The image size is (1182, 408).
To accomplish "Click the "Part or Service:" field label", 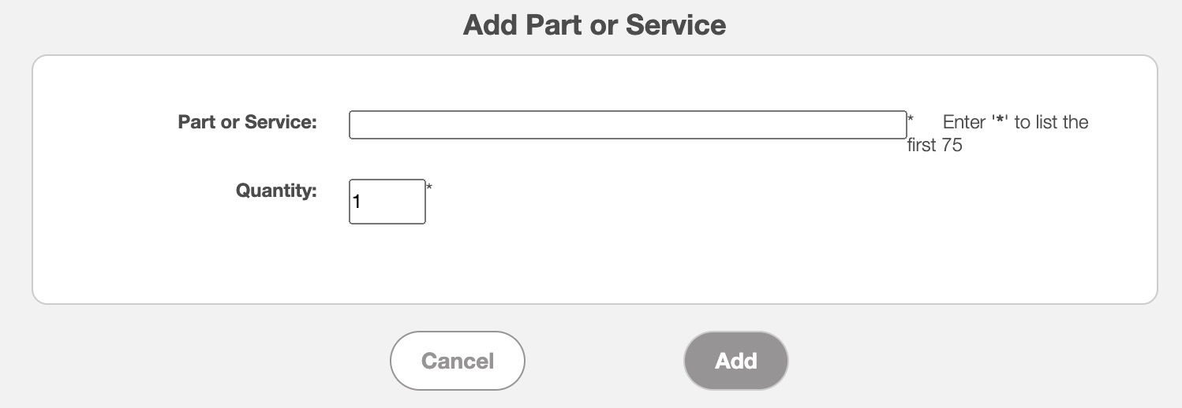I will click(247, 123).
